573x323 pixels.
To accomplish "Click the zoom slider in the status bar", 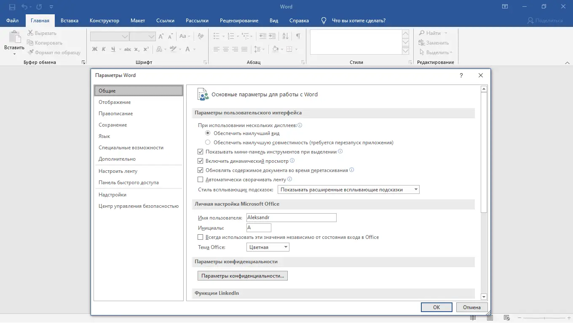I will click(x=544, y=318).
